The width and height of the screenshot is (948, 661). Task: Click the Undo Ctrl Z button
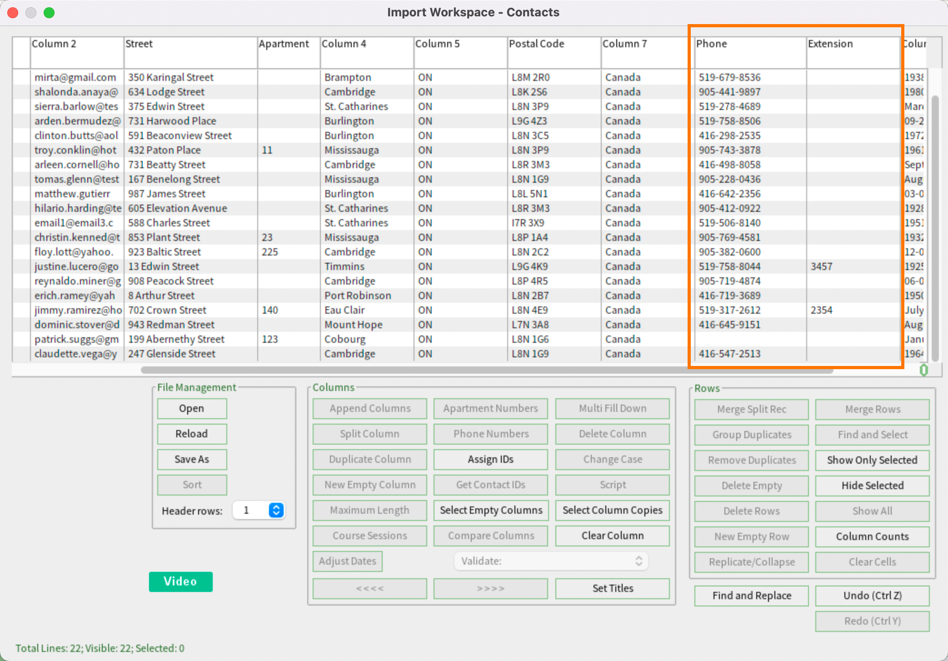pyautogui.click(x=871, y=596)
